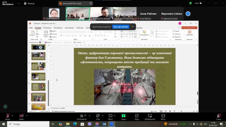This screenshot has height=127, width=226.
Task: Select slide 12 thumbnail
Action: point(38,77)
